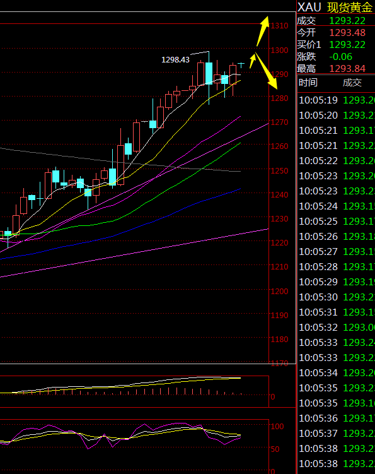Screen dimensions: 375x474
Task: Click the 1210 price axis label
Action: pyautogui.click(x=279, y=266)
